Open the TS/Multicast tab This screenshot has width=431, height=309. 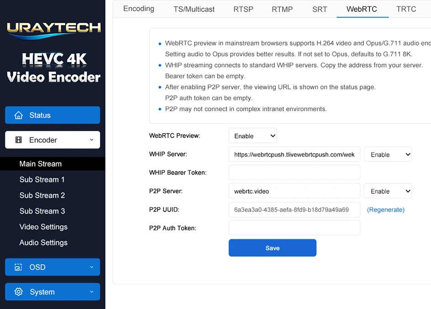pos(194,9)
